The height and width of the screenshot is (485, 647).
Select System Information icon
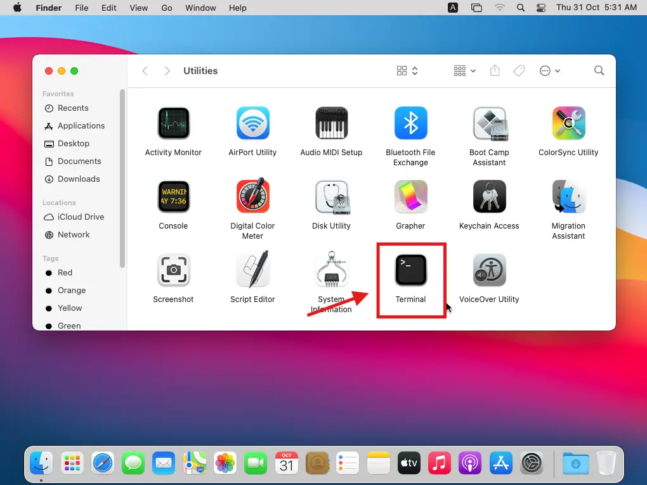pyautogui.click(x=331, y=269)
